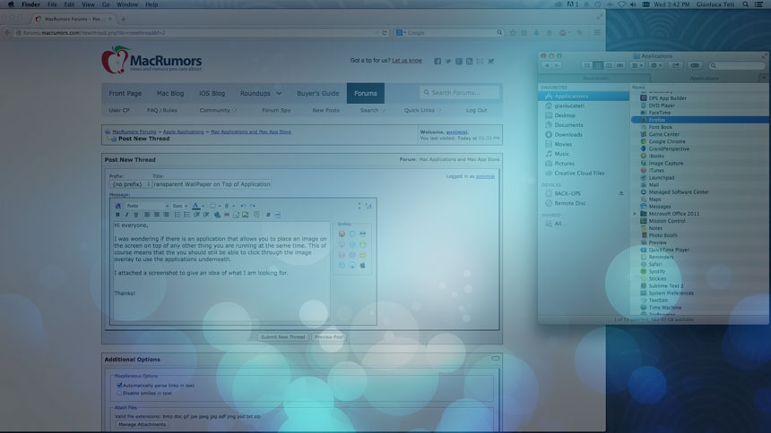Toggle Disable smilies in text checkbox
771x433 pixels.
pos(119,393)
